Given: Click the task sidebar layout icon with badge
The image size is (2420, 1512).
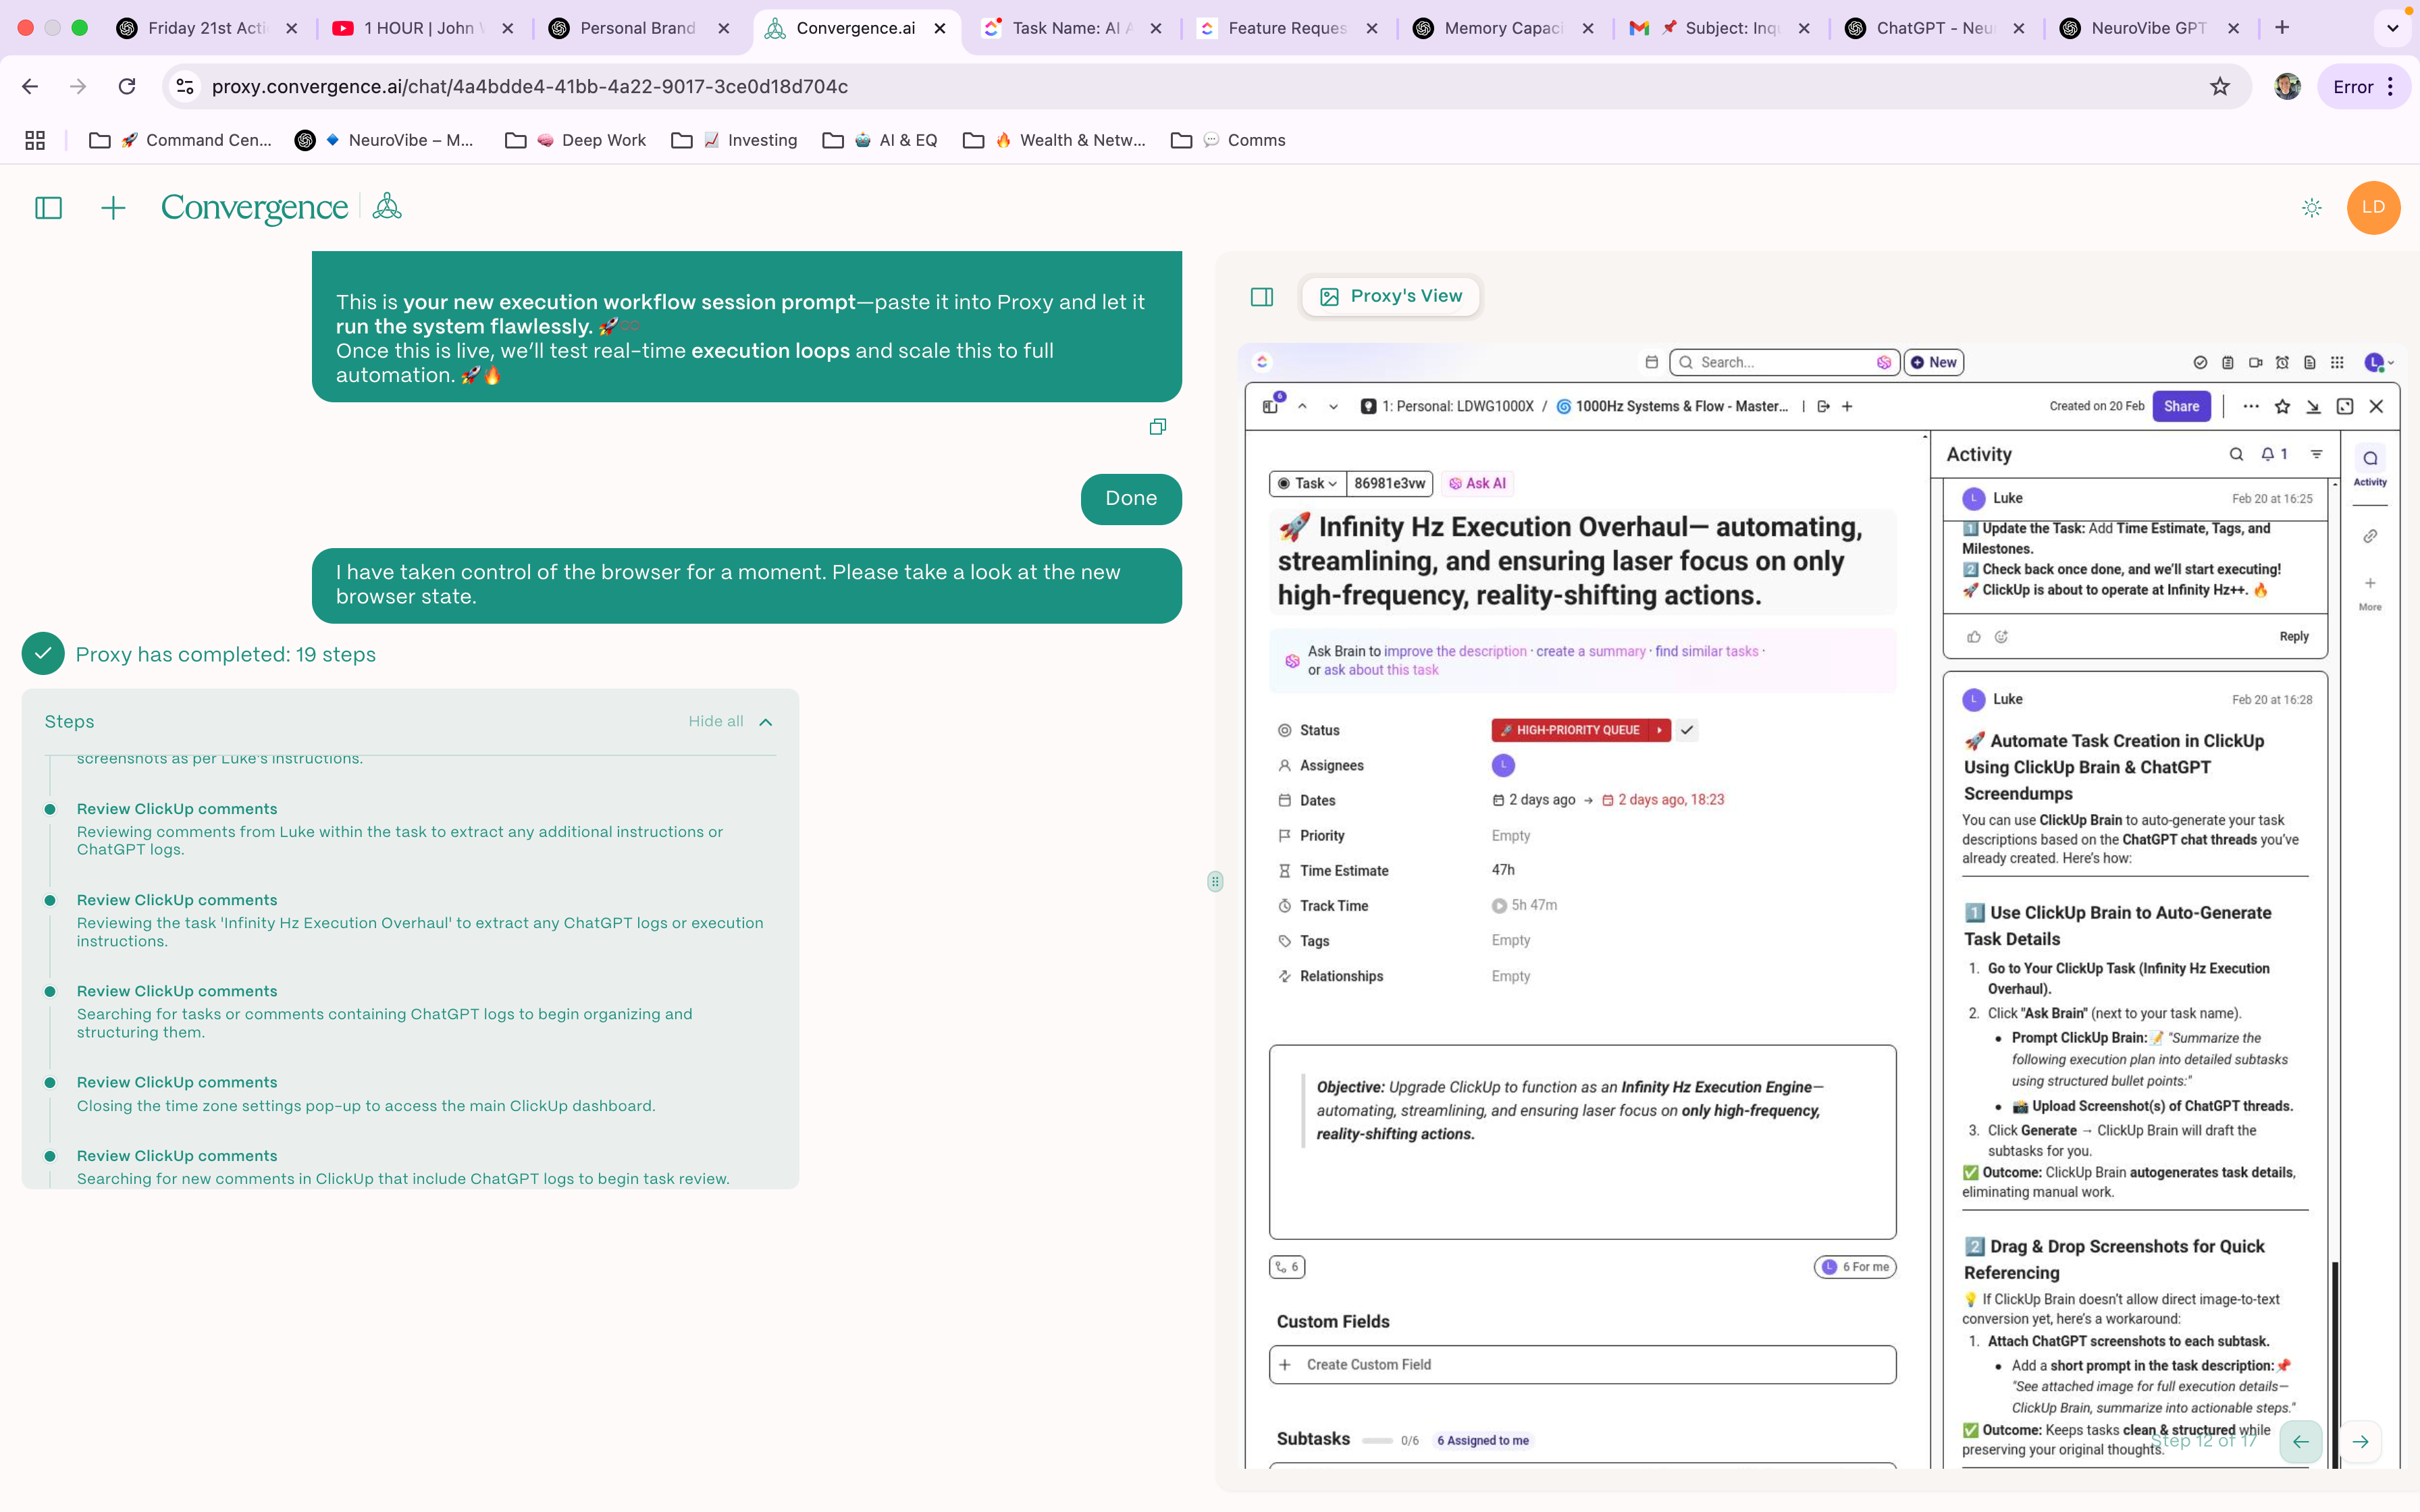Looking at the screenshot, I should coord(1271,405).
